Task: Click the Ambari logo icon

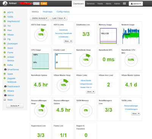Action: click(x=5, y=3)
